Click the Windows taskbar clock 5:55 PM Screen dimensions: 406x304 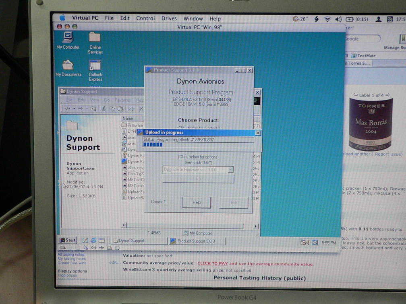pyautogui.click(x=329, y=243)
